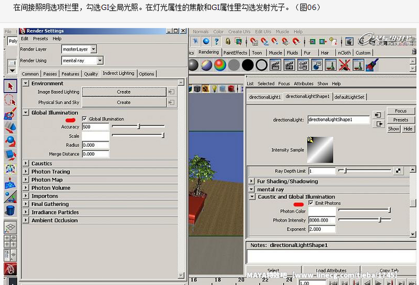Screen dimensions: 419x285
Task: Click the Hide button
Action: pos(408,129)
